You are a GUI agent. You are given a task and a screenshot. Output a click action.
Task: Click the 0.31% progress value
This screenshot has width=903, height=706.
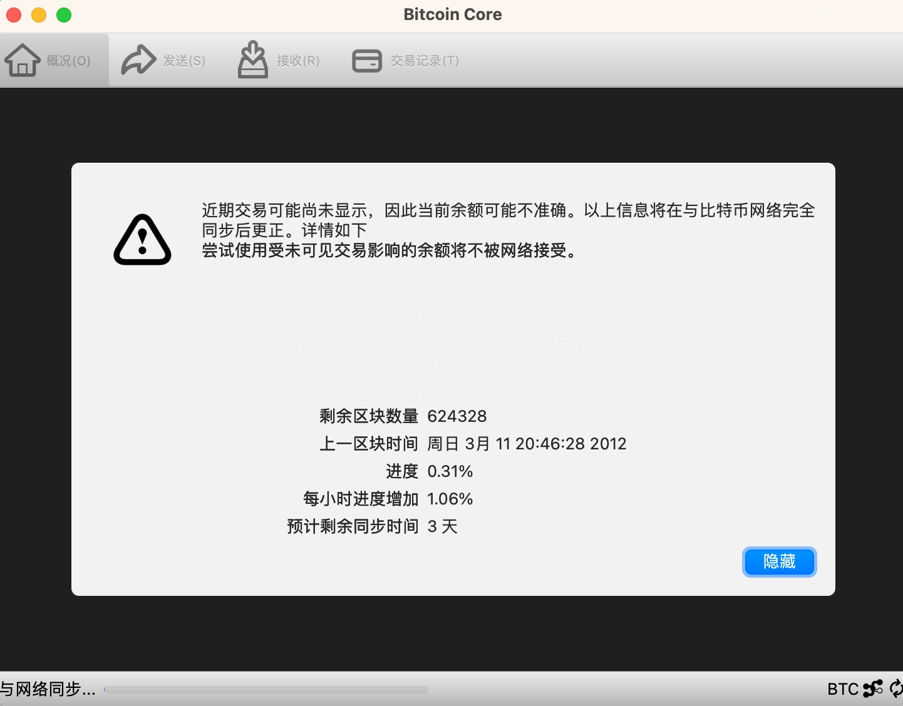[450, 471]
